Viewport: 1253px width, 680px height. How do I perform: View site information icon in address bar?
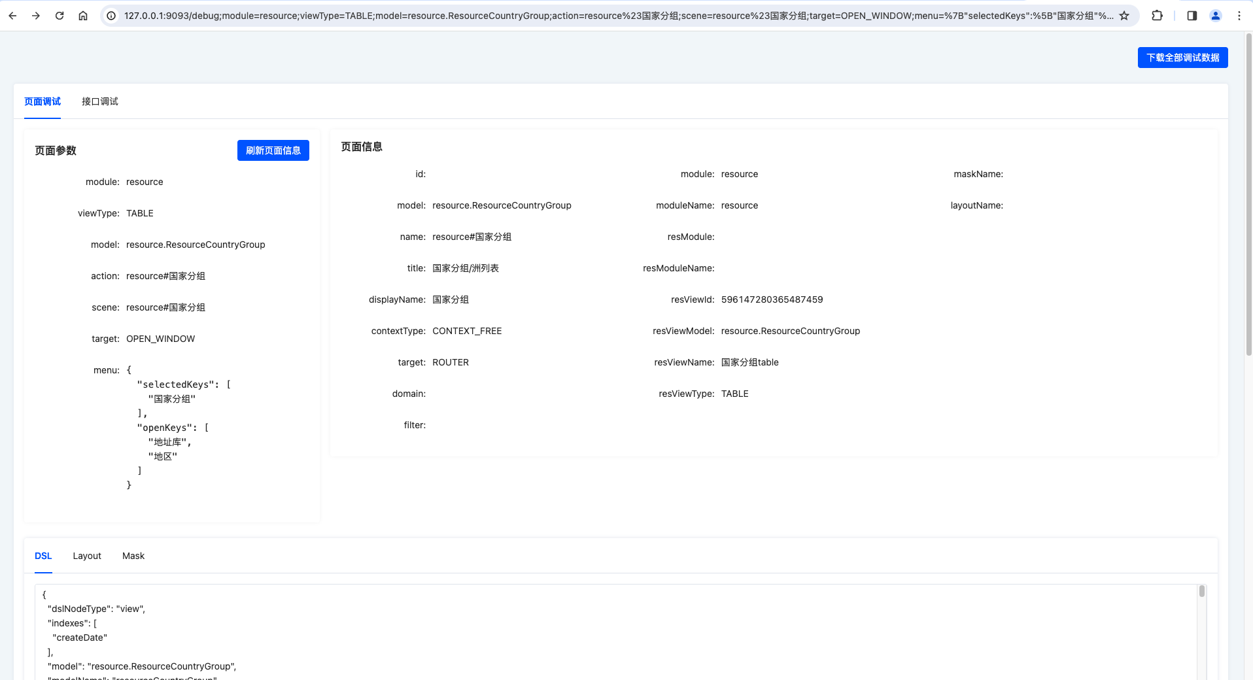112,16
